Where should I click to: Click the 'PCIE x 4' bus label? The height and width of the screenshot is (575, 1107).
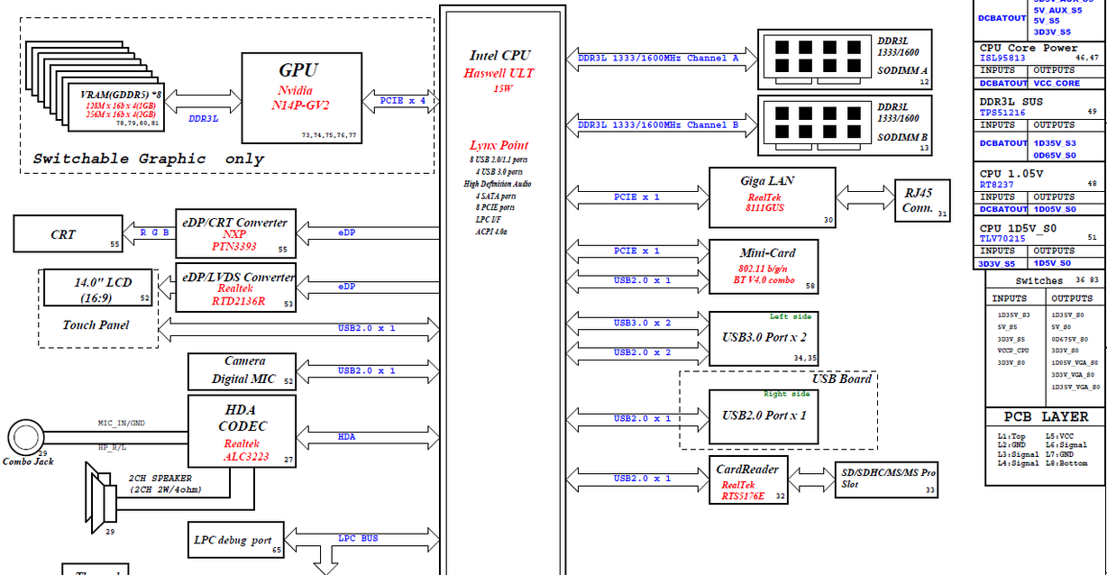pyautogui.click(x=403, y=101)
